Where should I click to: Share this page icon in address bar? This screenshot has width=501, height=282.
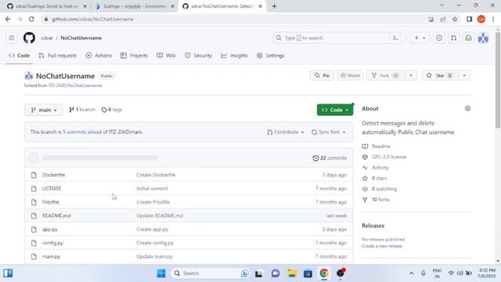coord(443,19)
